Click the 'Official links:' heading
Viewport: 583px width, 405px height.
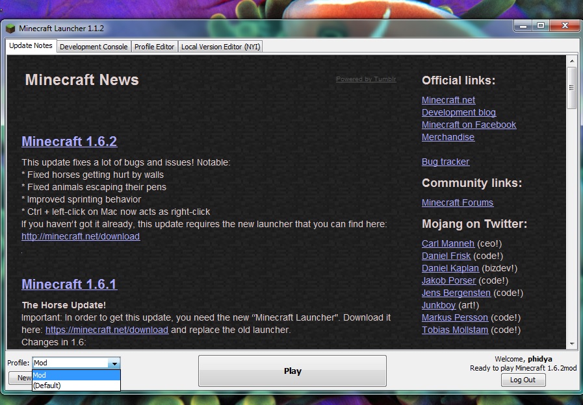click(x=458, y=80)
